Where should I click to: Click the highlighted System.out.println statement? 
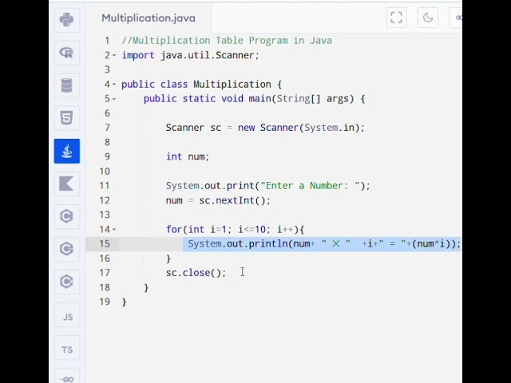pyautogui.click(x=324, y=244)
